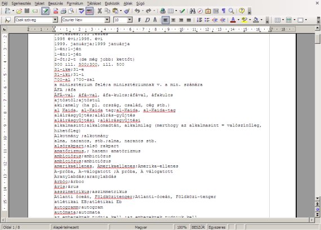Run spelling and grammar check (ABC checkmark)

pyautogui.click(x=82, y=11)
